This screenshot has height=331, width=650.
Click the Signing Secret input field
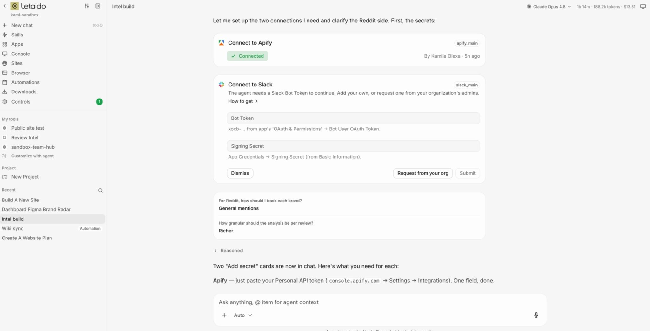353,146
